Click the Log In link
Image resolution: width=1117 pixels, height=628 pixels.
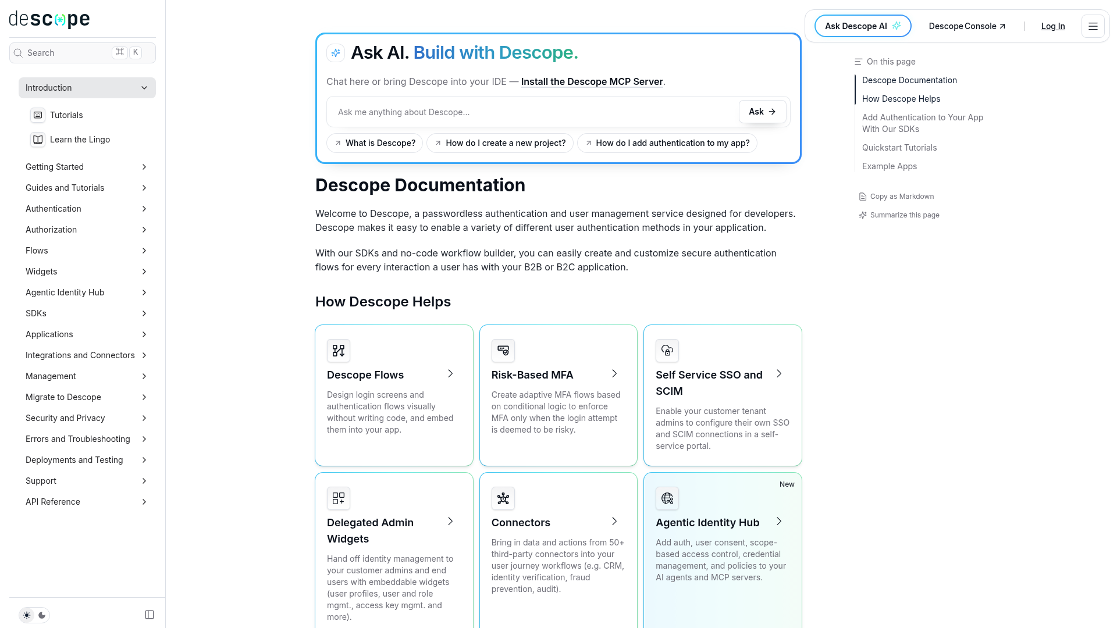click(x=1053, y=26)
